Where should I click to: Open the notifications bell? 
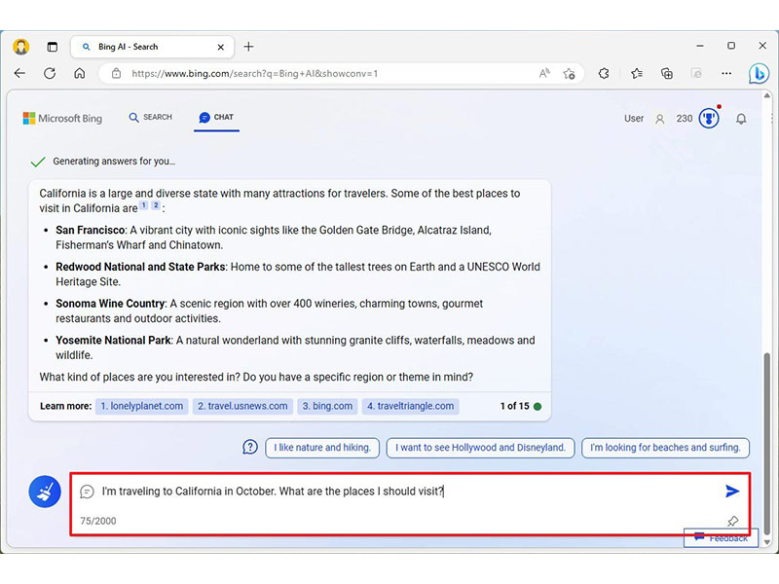(x=741, y=119)
